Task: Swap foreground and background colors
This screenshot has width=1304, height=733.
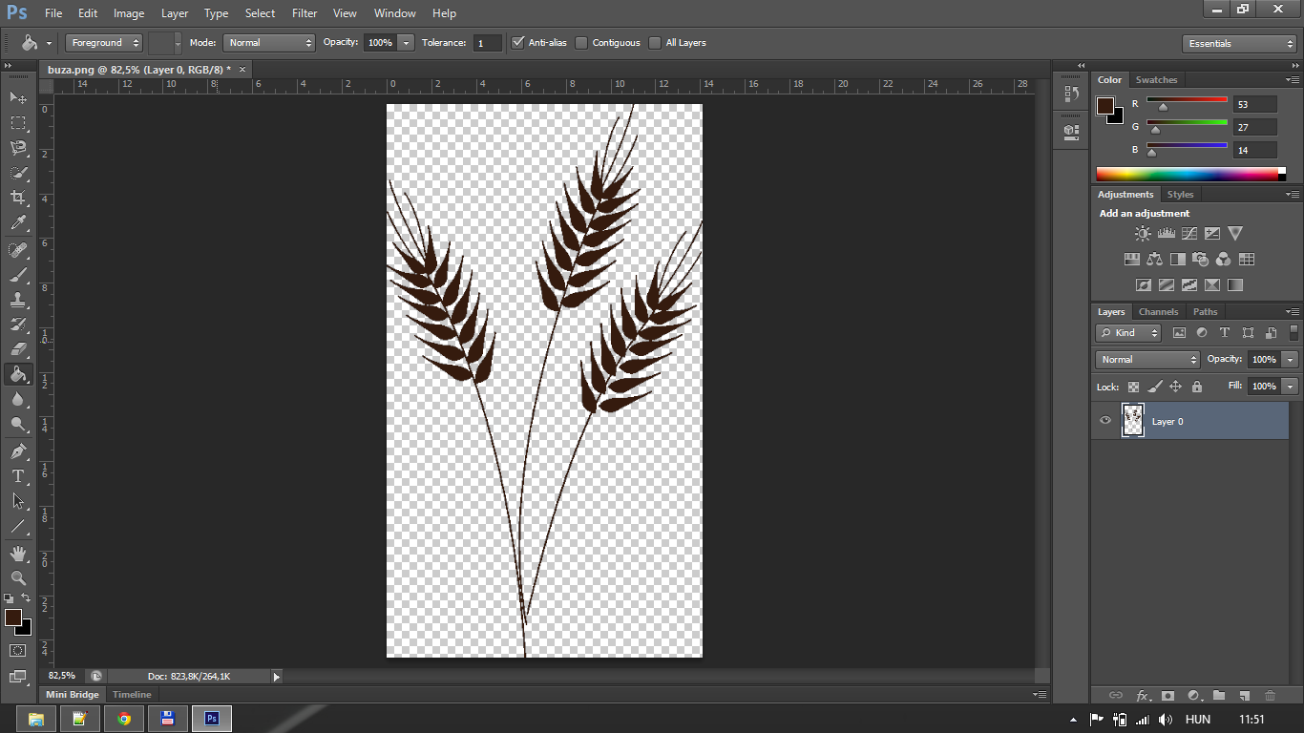Action: [x=26, y=598]
